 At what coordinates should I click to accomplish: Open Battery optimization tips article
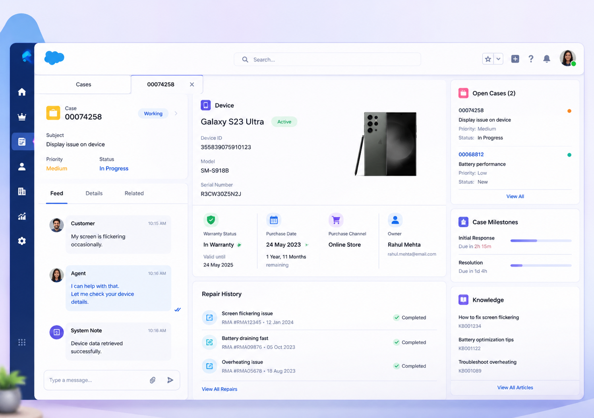click(486, 340)
